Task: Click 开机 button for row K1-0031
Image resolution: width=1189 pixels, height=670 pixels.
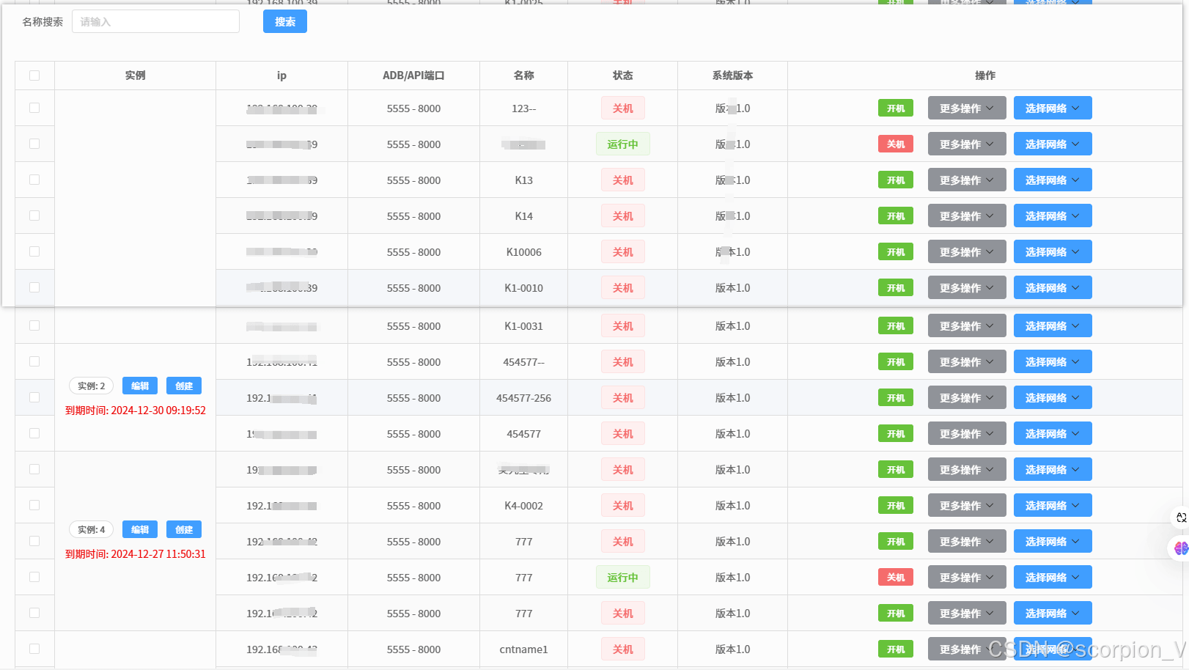Action: (x=896, y=325)
